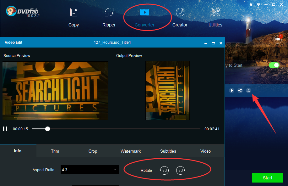Open the Ripper module

(109, 18)
